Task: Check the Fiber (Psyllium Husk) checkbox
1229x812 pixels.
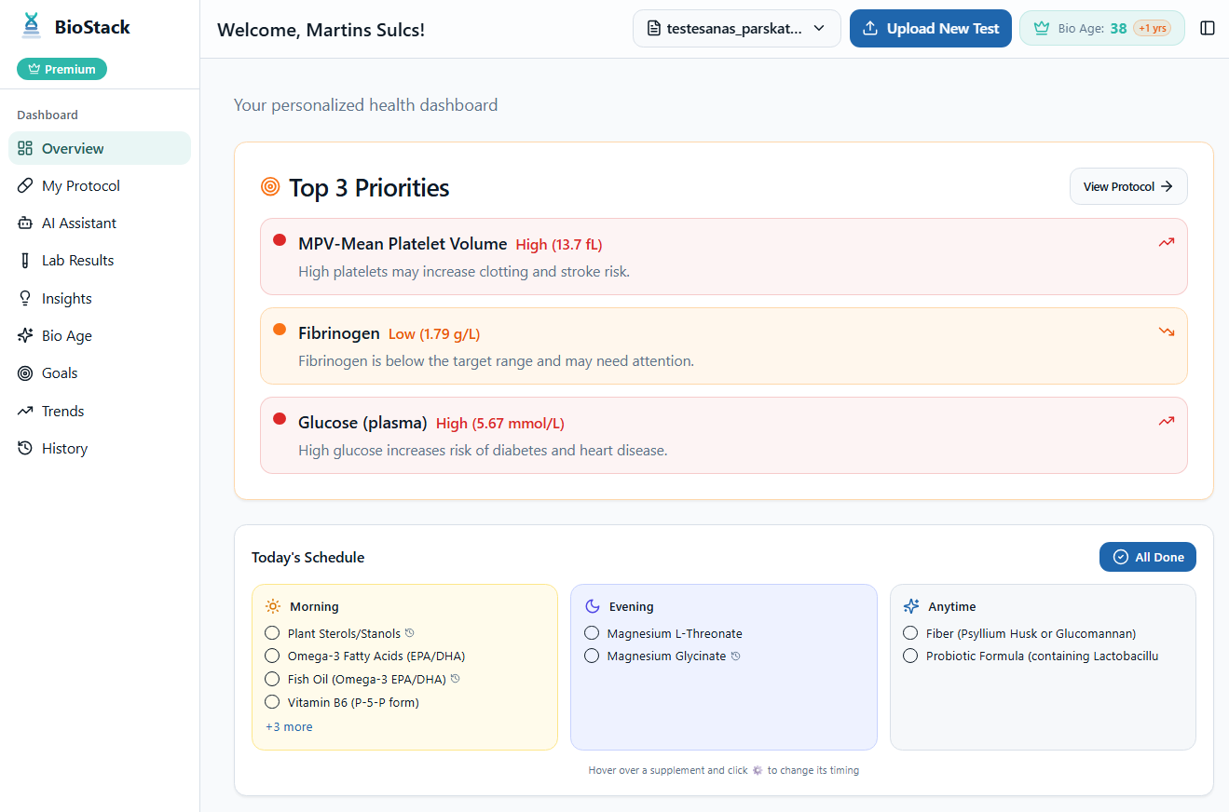Action: tap(909, 632)
